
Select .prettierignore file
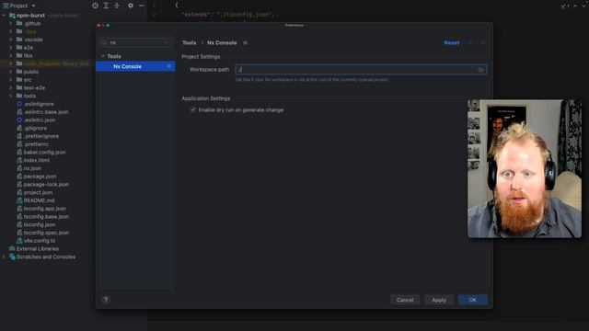tap(41, 136)
